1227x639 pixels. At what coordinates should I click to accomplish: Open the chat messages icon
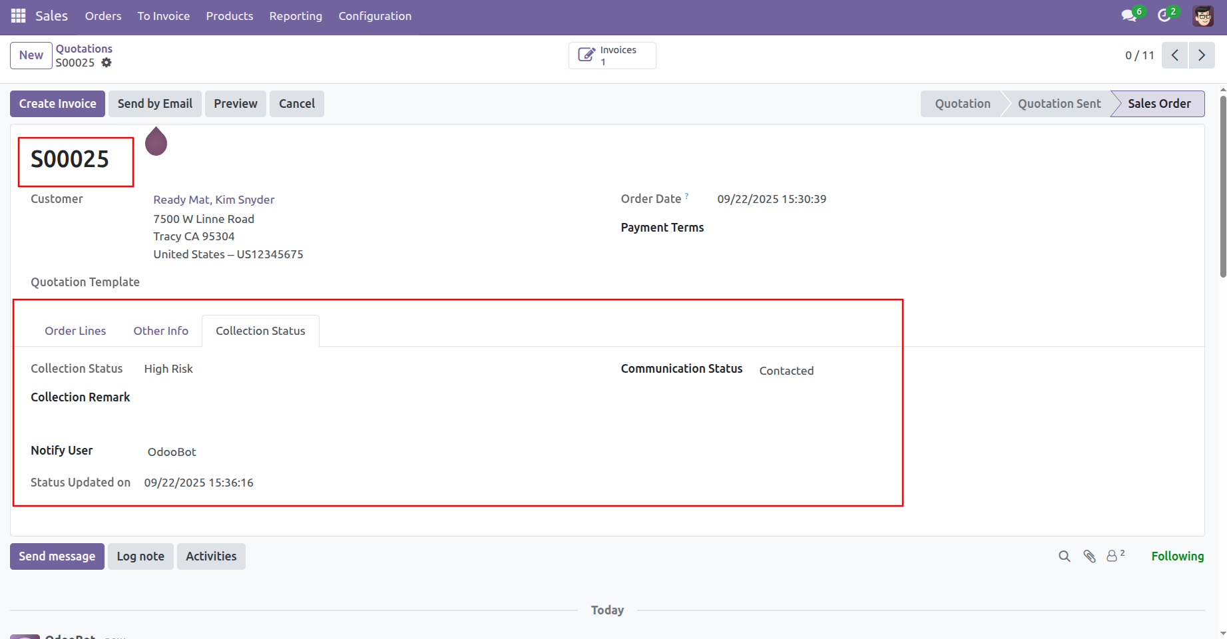click(1128, 16)
